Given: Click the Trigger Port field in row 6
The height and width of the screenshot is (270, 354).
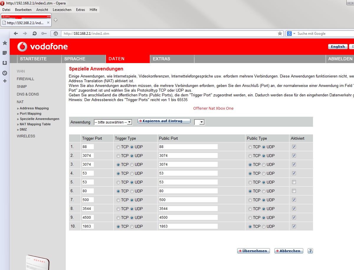Looking at the screenshot, I should click(x=88, y=191).
